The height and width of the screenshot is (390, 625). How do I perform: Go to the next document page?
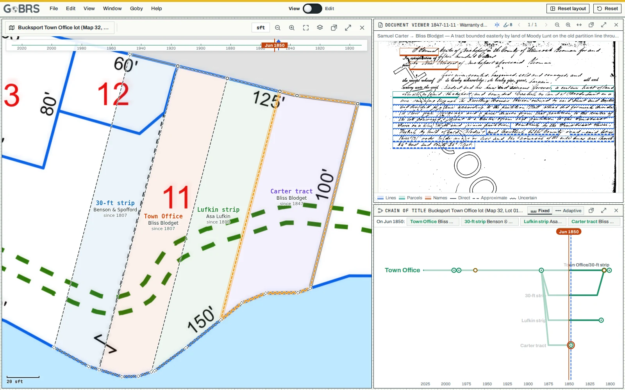[546, 25]
